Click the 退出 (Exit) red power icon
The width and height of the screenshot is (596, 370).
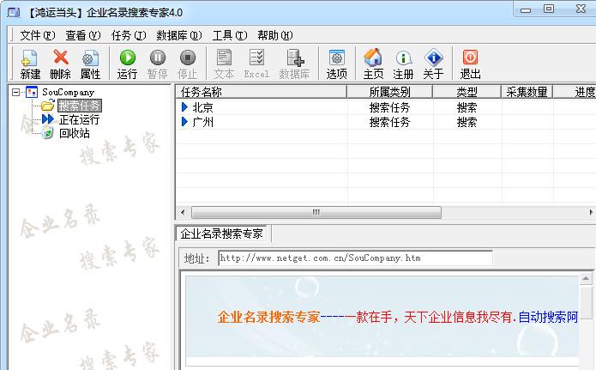click(470, 58)
